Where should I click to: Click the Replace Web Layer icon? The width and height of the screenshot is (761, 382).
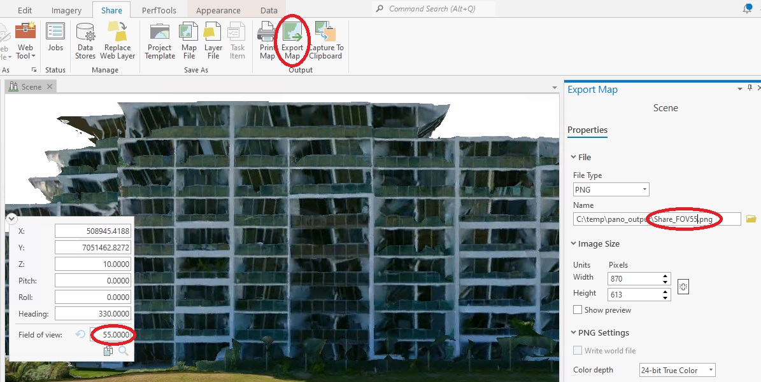[x=117, y=31]
